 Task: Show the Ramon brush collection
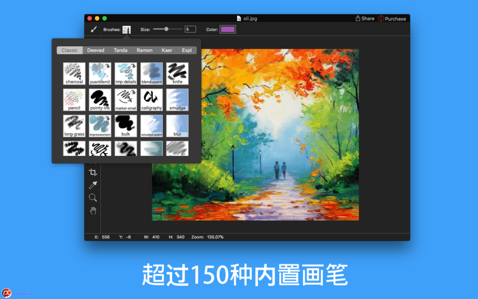pyautogui.click(x=145, y=50)
